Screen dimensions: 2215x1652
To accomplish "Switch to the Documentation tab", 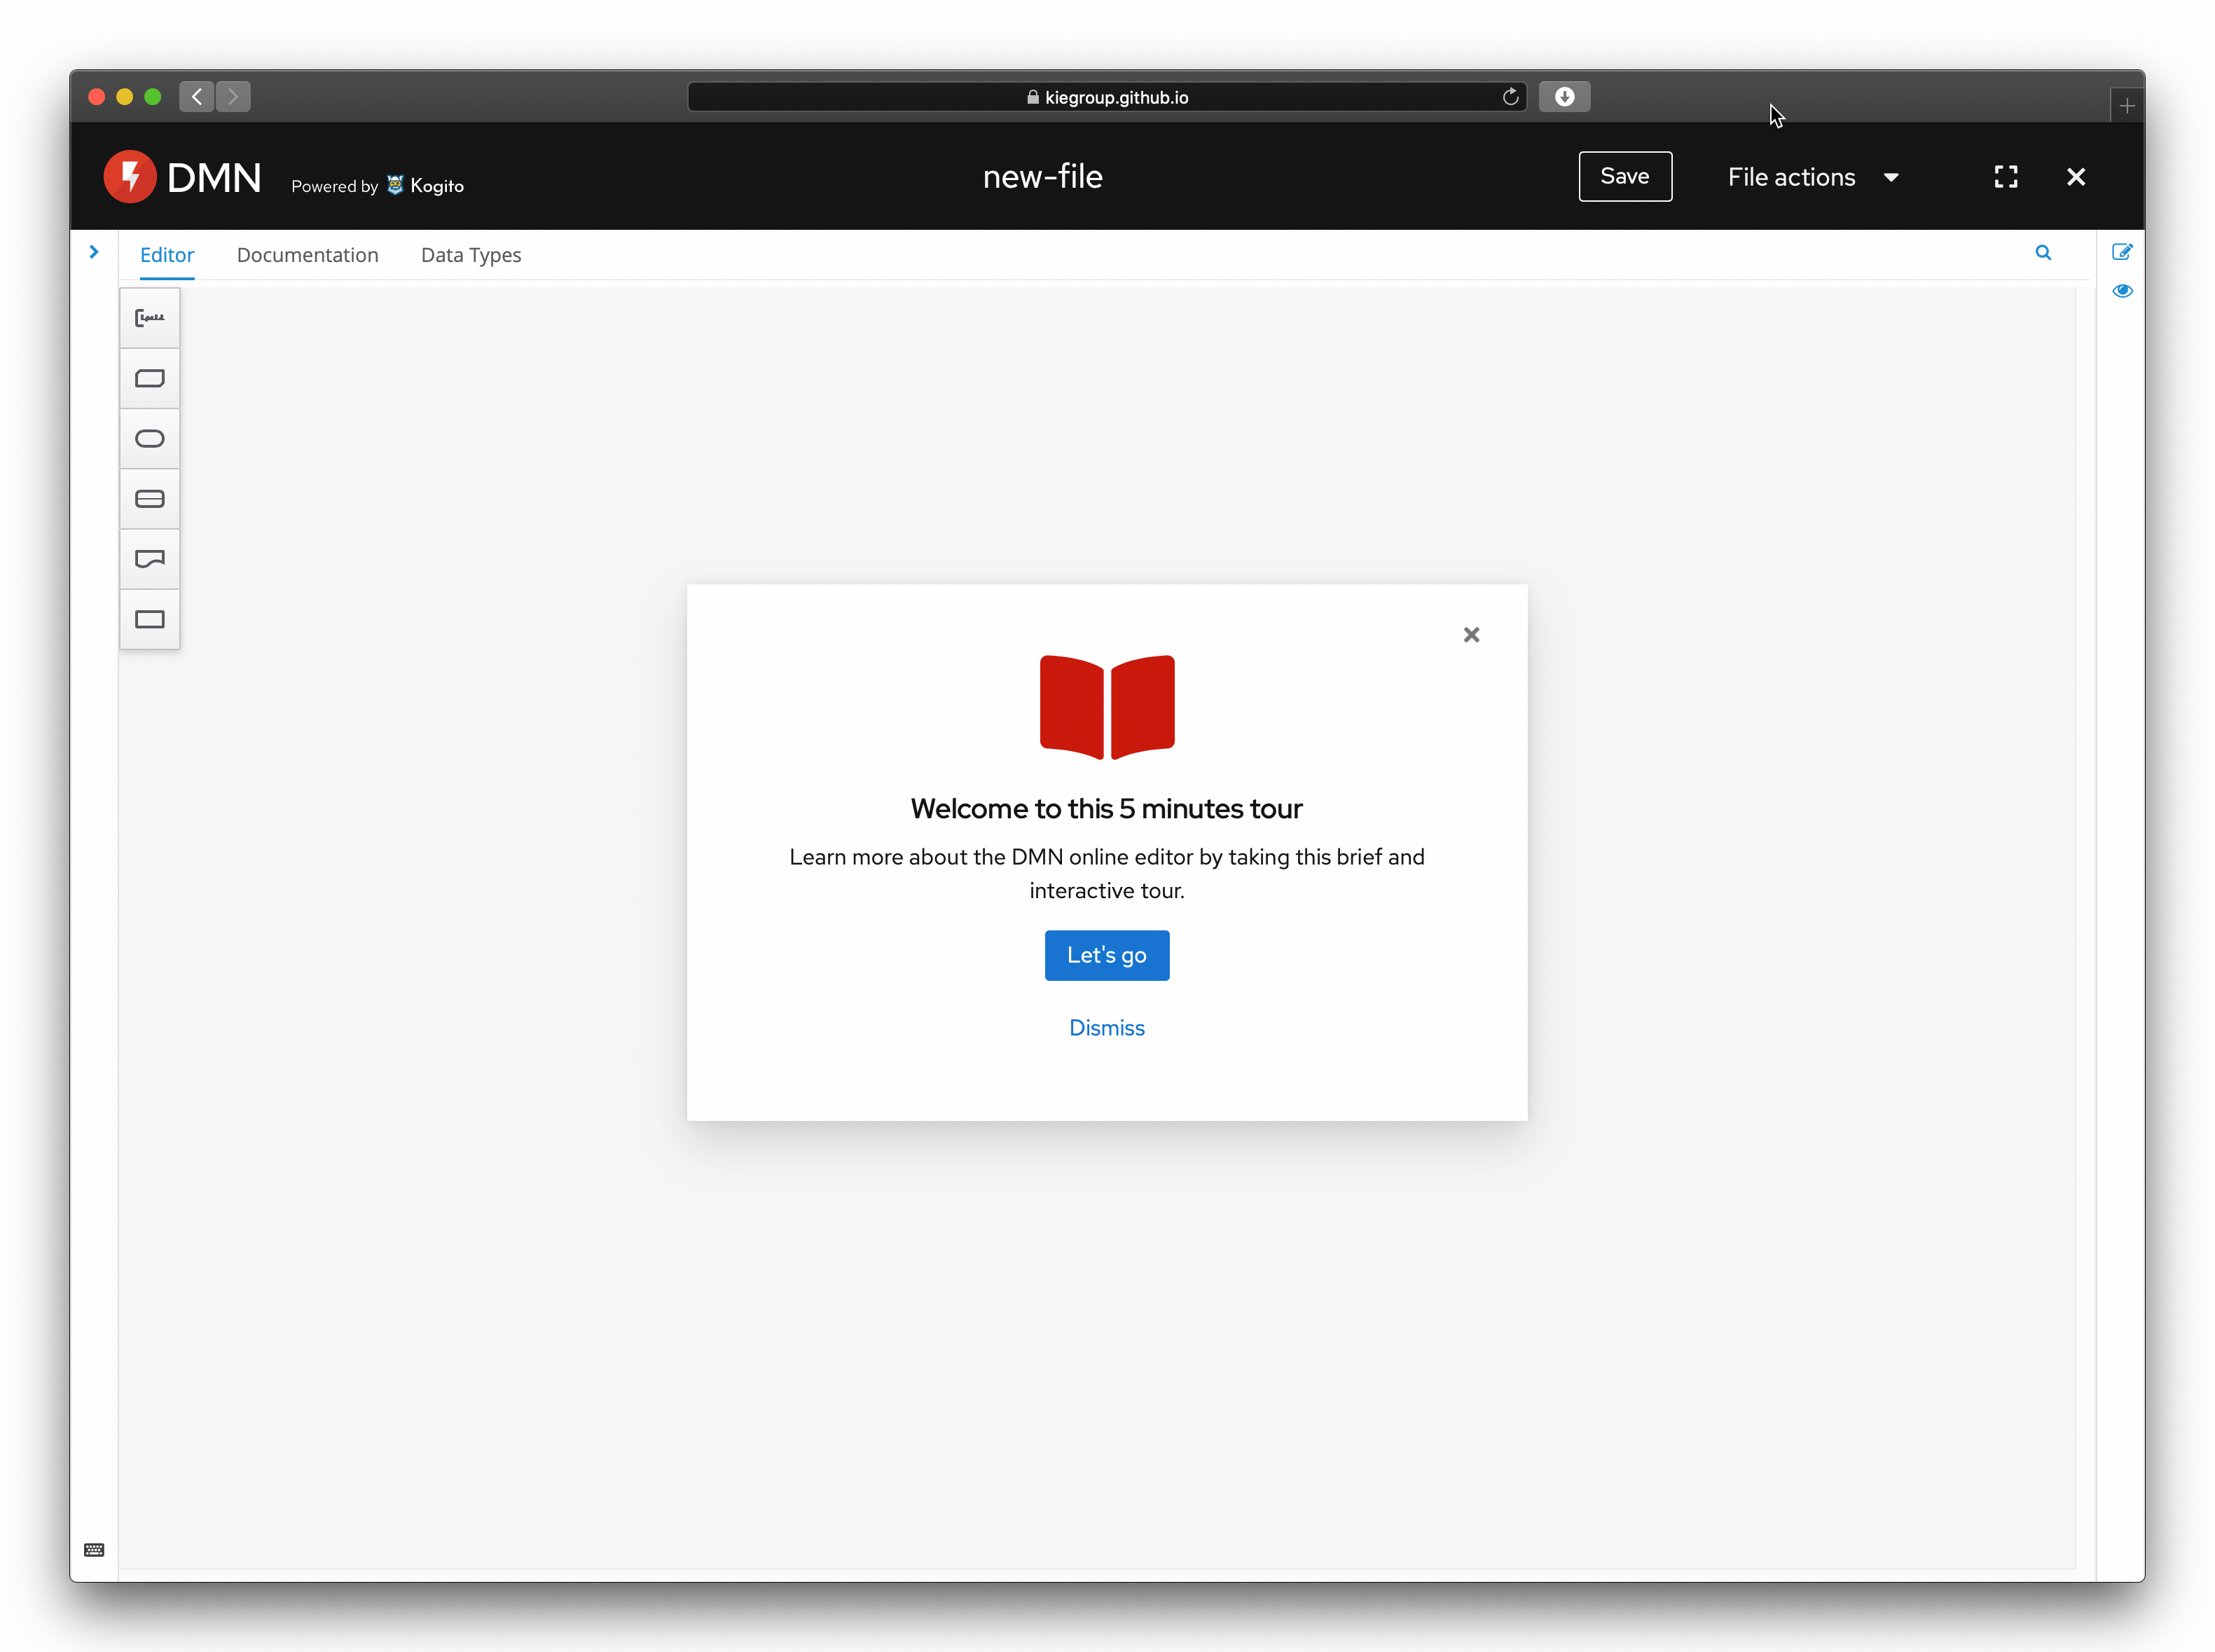I will click(x=308, y=255).
